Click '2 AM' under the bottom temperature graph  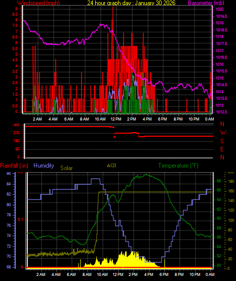pyautogui.click(x=41, y=274)
